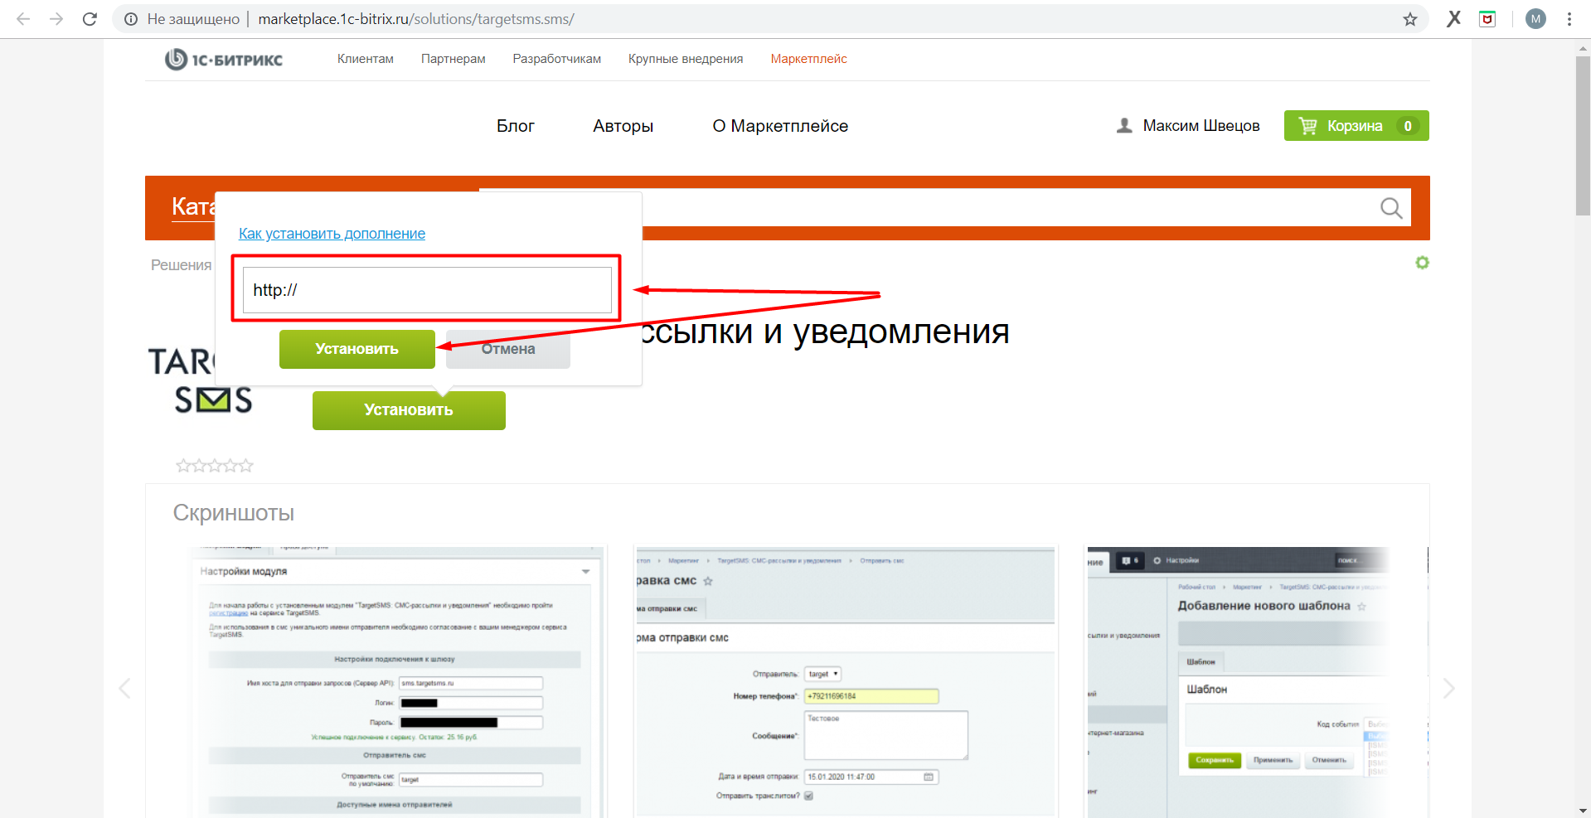Click the page vertical scrollbar thumb
The width and height of the screenshot is (1591, 818).
click(1583, 137)
